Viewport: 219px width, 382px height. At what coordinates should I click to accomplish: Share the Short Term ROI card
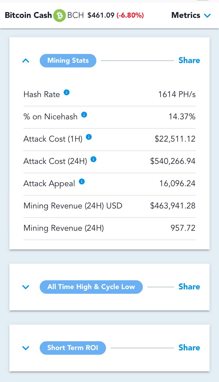click(189, 348)
